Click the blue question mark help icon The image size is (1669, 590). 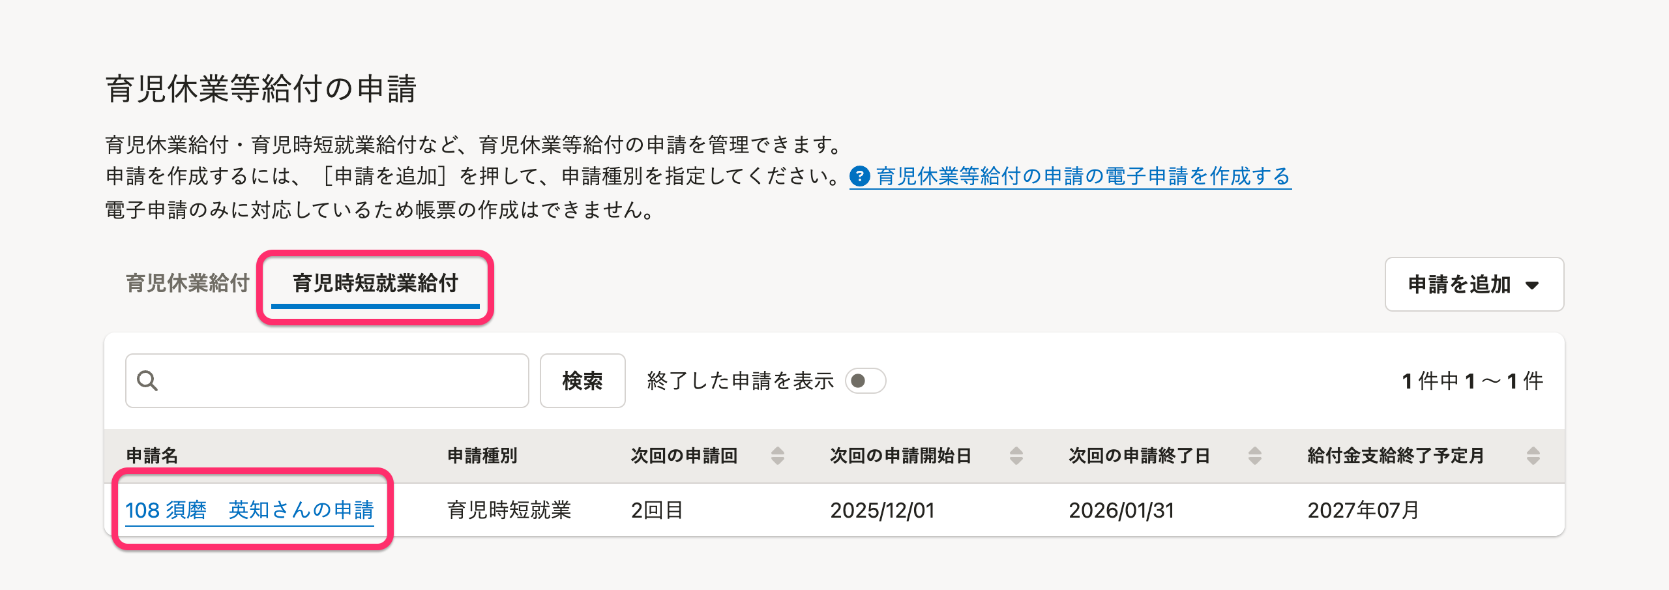[x=860, y=176]
